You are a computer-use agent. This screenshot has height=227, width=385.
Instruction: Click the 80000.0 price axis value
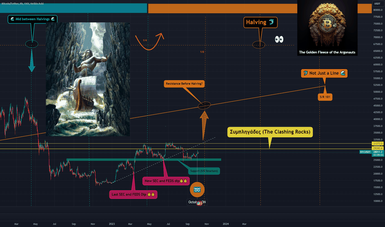click(x=378, y=10)
